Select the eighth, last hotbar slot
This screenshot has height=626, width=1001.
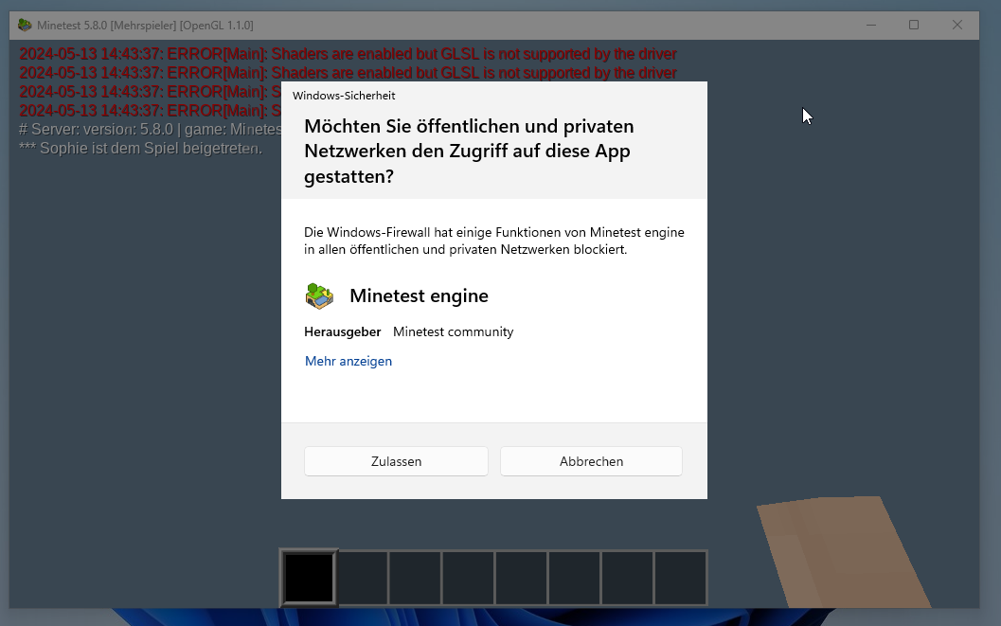point(681,578)
